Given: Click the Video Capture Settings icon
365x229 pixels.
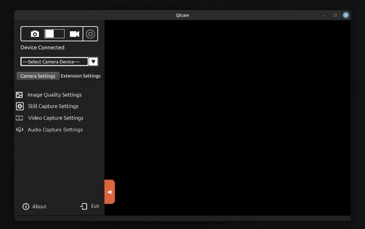Looking at the screenshot, I should (x=20, y=118).
